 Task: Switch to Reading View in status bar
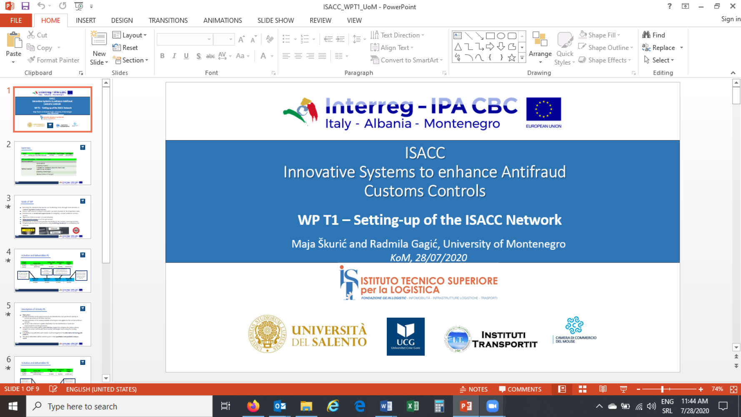tap(603, 389)
